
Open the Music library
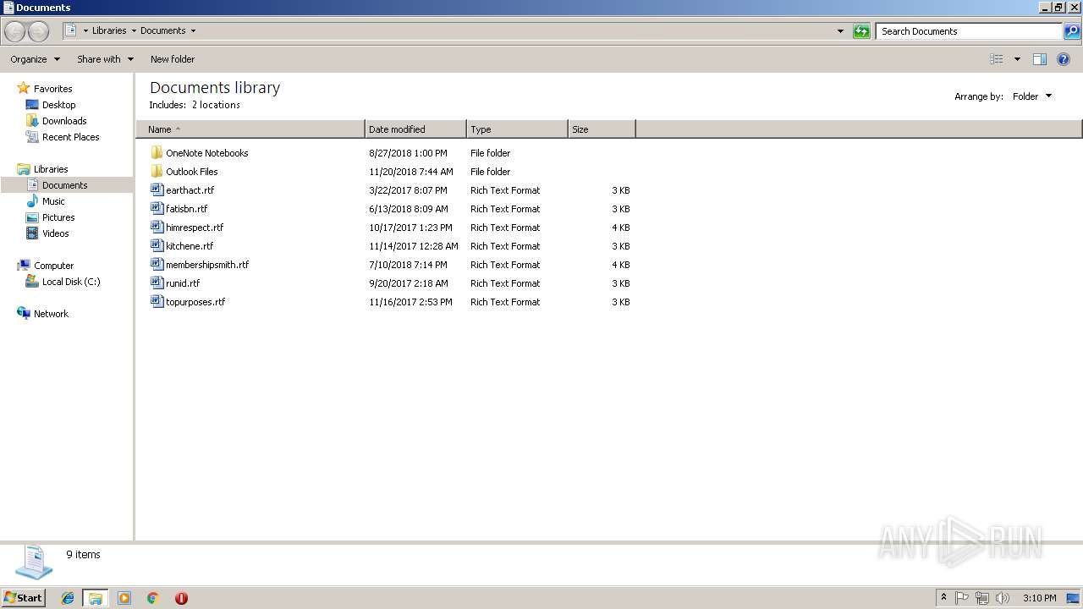[x=53, y=201]
